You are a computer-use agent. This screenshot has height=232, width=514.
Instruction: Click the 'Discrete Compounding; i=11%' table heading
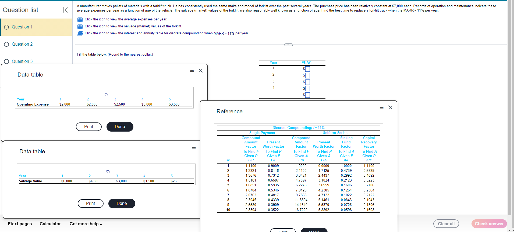tap(299, 128)
